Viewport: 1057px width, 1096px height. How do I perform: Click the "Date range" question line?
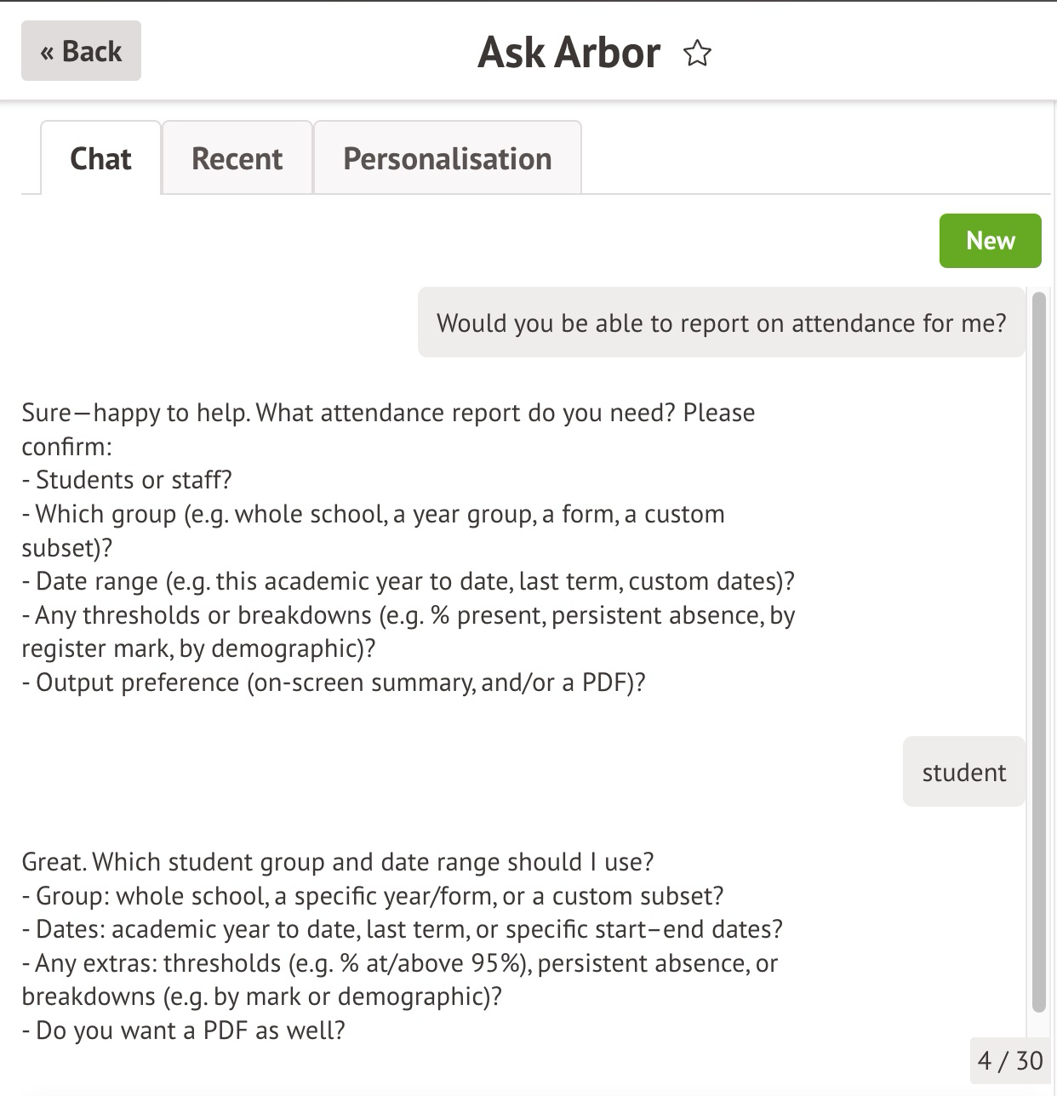408,581
